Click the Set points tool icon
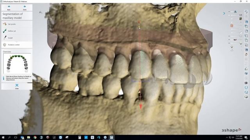The image size is (250, 140). pyautogui.click(x=5, y=24)
